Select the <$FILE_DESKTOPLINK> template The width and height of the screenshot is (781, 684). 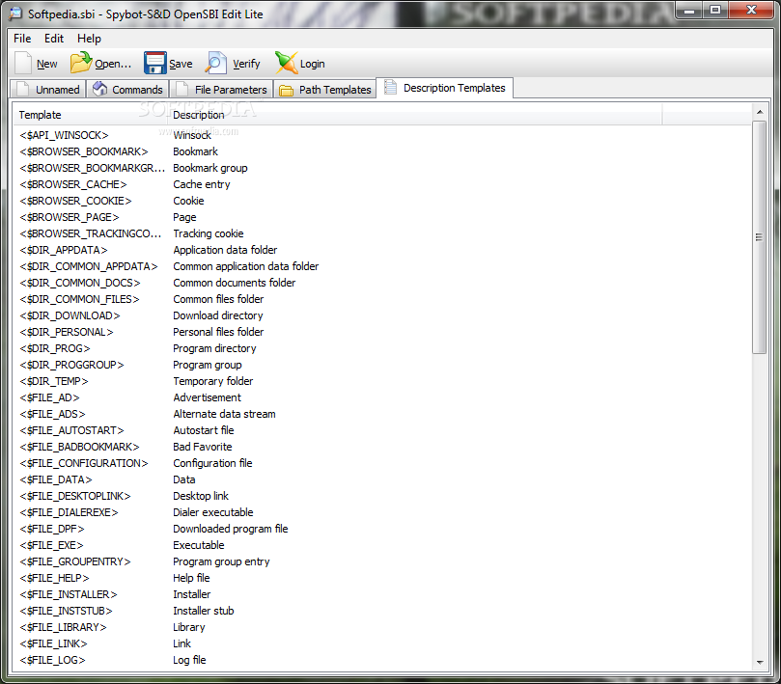click(75, 496)
